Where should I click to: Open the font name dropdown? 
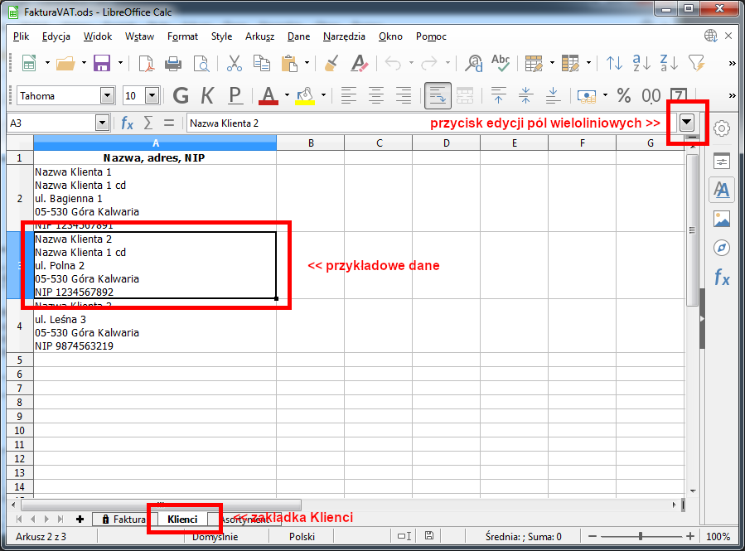pyautogui.click(x=107, y=95)
